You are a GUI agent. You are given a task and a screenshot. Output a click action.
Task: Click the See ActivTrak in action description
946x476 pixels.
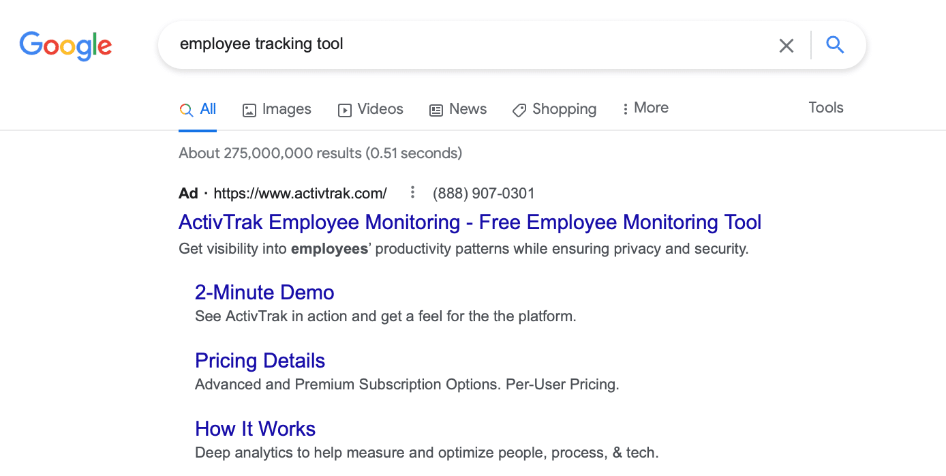[x=386, y=316]
